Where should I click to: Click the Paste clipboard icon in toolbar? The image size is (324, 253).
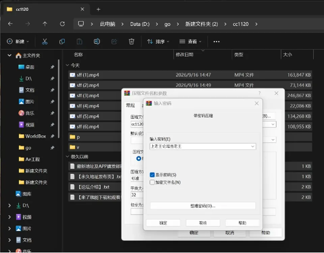coord(79,41)
